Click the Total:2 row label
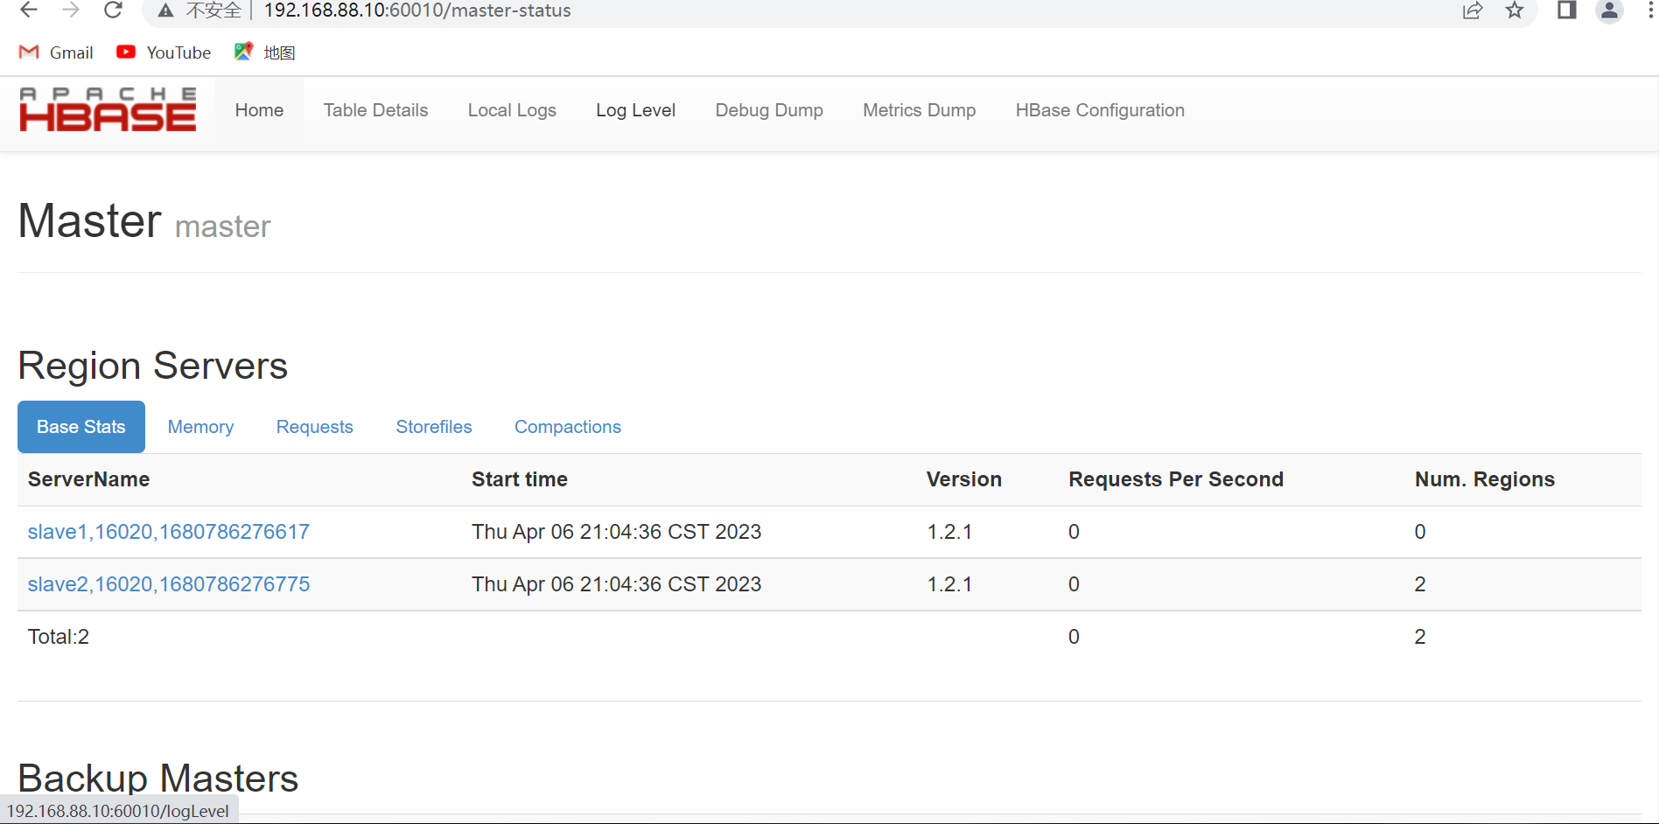 click(x=59, y=637)
